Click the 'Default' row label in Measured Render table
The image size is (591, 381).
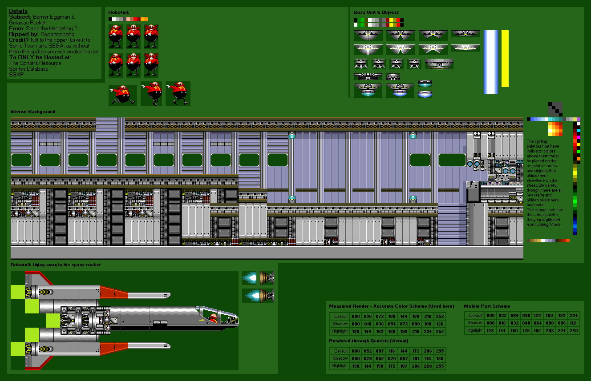click(x=340, y=317)
